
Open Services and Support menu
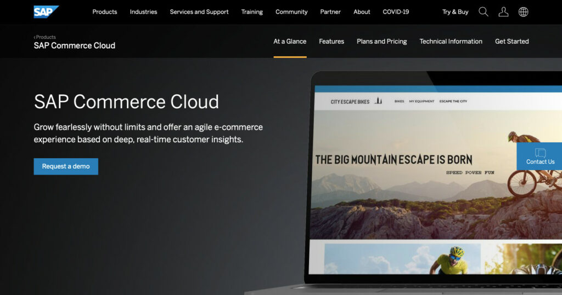pyautogui.click(x=199, y=12)
